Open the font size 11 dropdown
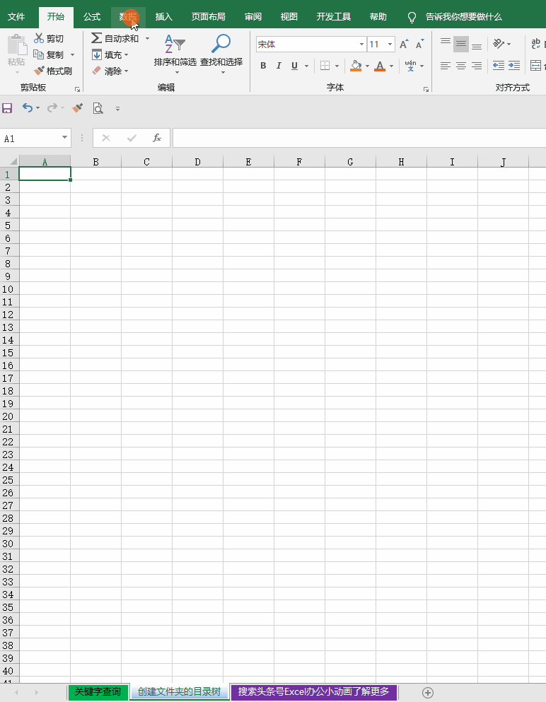546x702 pixels. coord(390,44)
